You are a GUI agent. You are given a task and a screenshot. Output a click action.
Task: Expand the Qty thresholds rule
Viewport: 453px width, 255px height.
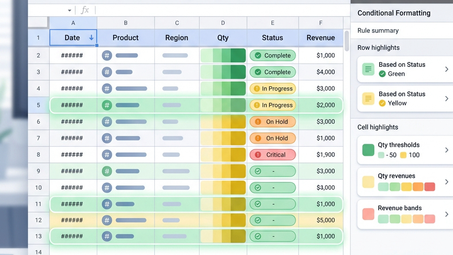[x=447, y=150]
